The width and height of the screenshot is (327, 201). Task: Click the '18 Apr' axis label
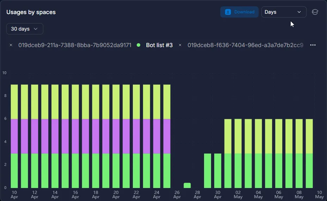[x=96, y=195]
